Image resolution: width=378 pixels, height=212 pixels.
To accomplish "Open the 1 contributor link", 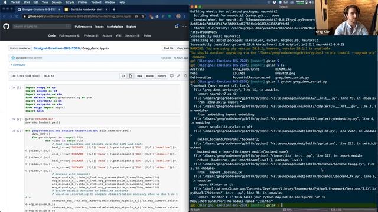I will click(x=18, y=65).
